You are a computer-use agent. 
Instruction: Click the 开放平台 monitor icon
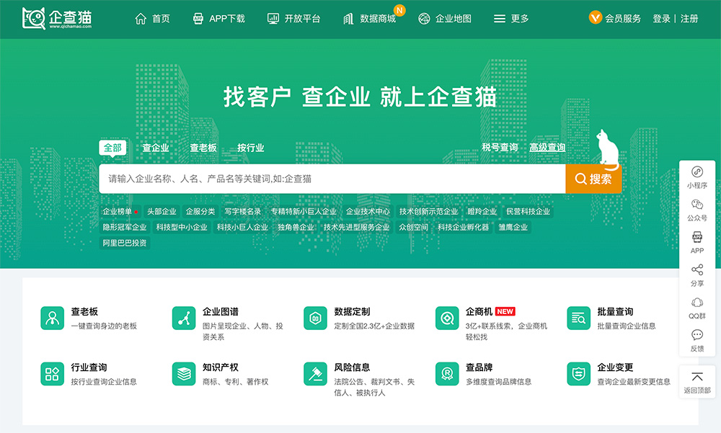(x=273, y=19)
